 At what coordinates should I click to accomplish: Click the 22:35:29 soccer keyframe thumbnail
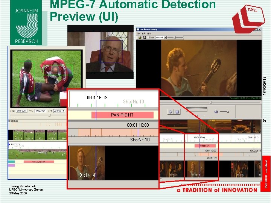pyautogui.click(x=40, y=135)
